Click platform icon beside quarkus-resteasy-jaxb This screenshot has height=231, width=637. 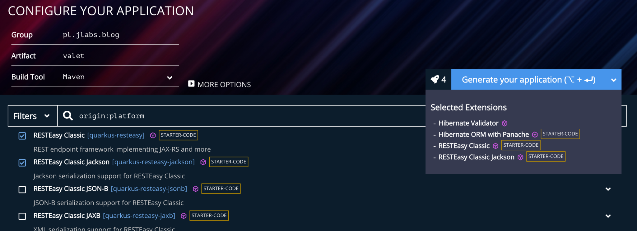pyautogui.click(x=184, y=216)
